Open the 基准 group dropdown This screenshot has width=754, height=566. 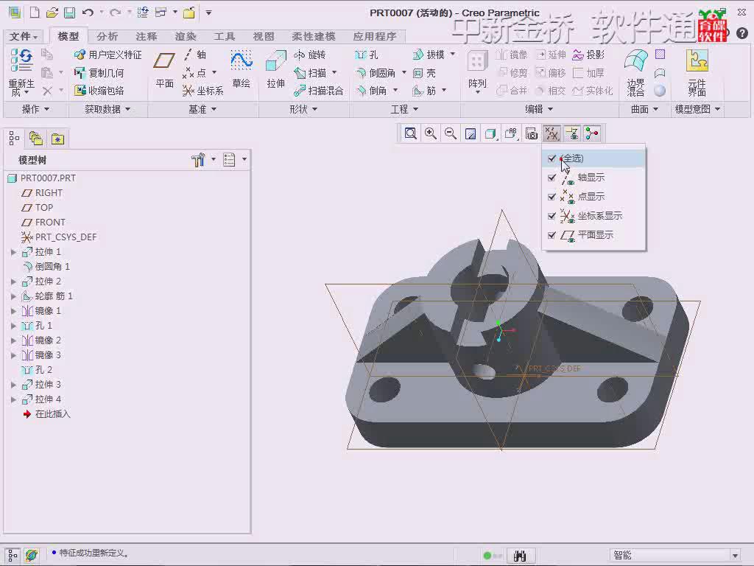[x=202, y=109]
